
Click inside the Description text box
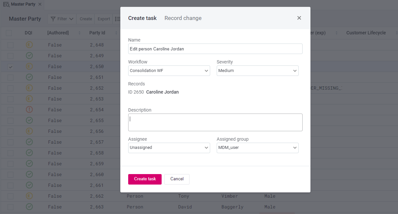point(215,122)
